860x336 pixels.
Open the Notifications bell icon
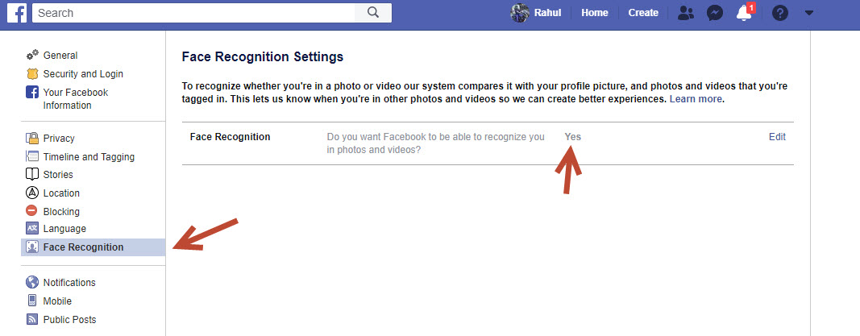745,13
